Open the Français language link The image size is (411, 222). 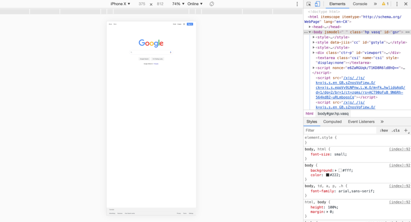coord(156,64)
